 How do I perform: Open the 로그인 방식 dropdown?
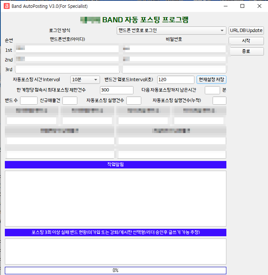[171, 31]
